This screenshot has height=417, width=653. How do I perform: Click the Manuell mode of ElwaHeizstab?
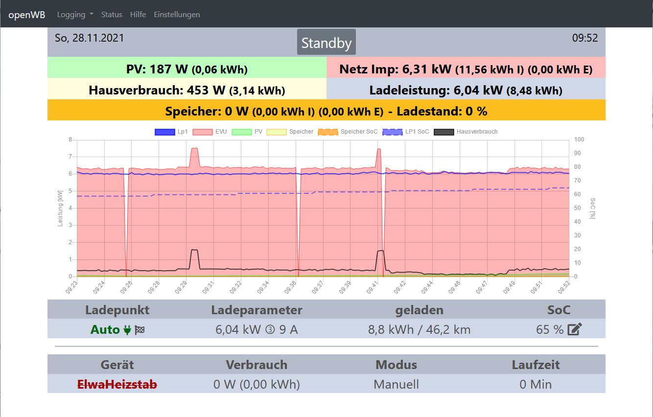(396, 385)
